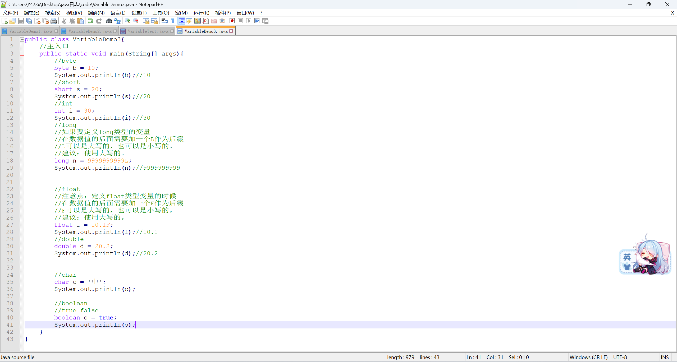
Task: Toggle the Document Map icon
Action: coord(197,21)
